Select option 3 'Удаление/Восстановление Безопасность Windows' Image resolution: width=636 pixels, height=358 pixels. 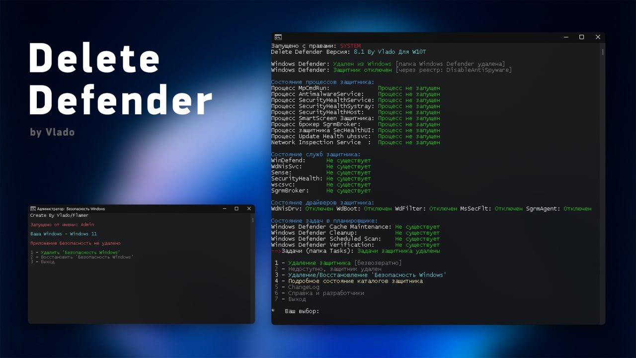[367, 275]
